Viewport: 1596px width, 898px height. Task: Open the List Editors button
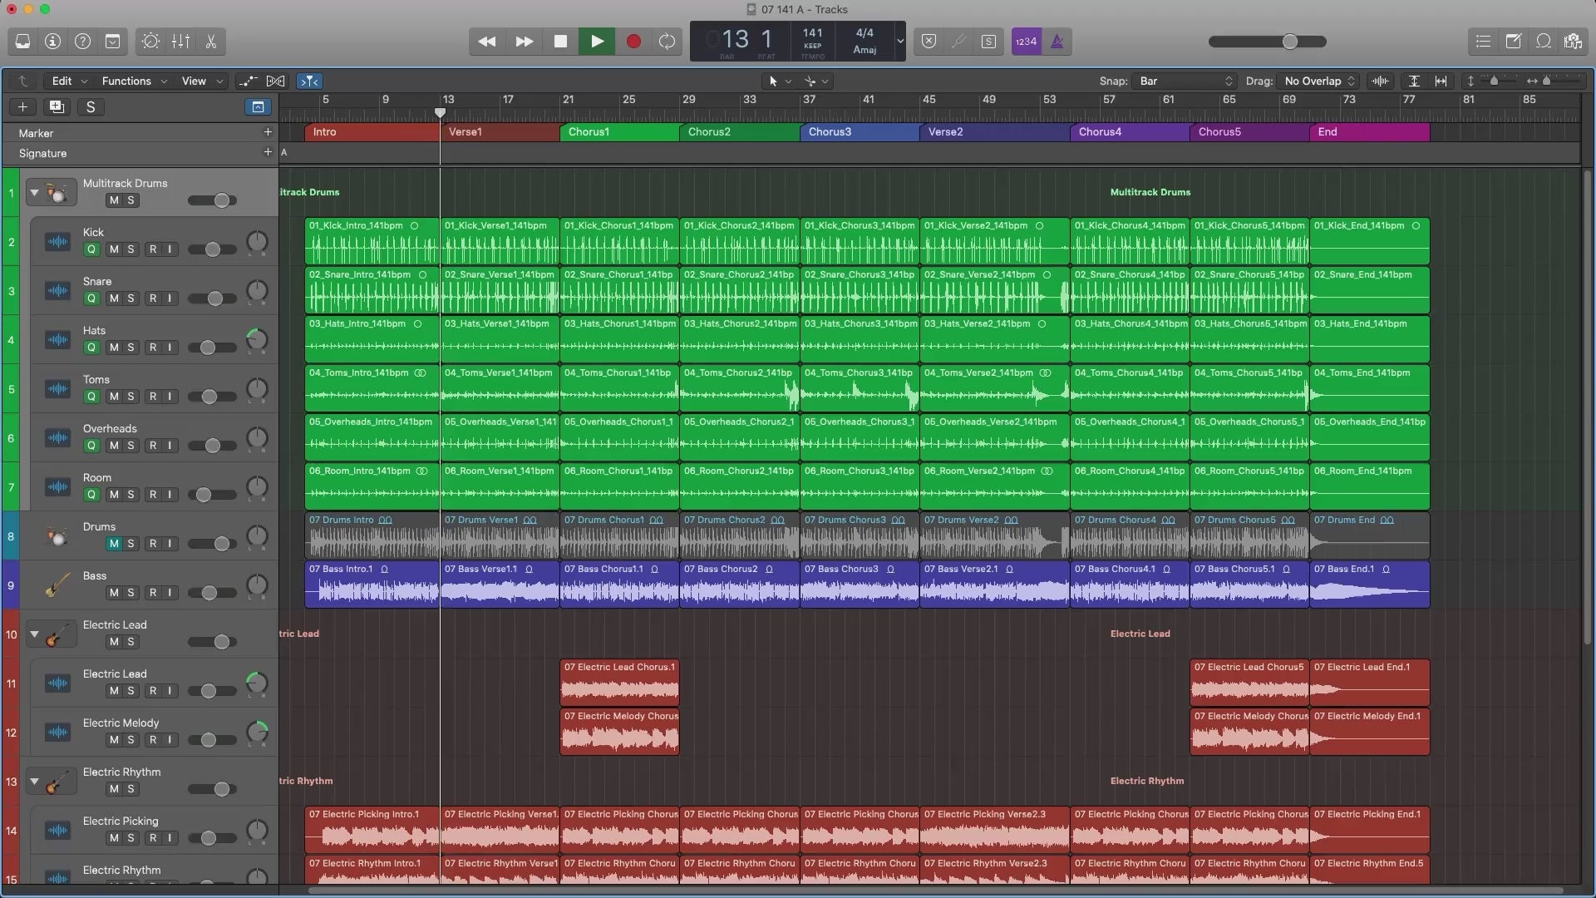(1483, 41)
